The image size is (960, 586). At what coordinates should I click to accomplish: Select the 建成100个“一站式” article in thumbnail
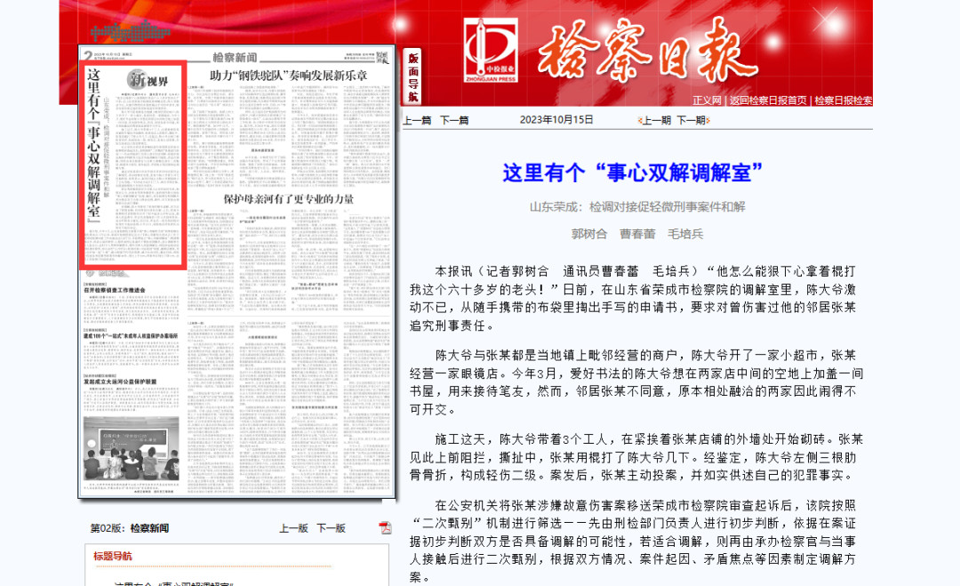tap(131, 336)
